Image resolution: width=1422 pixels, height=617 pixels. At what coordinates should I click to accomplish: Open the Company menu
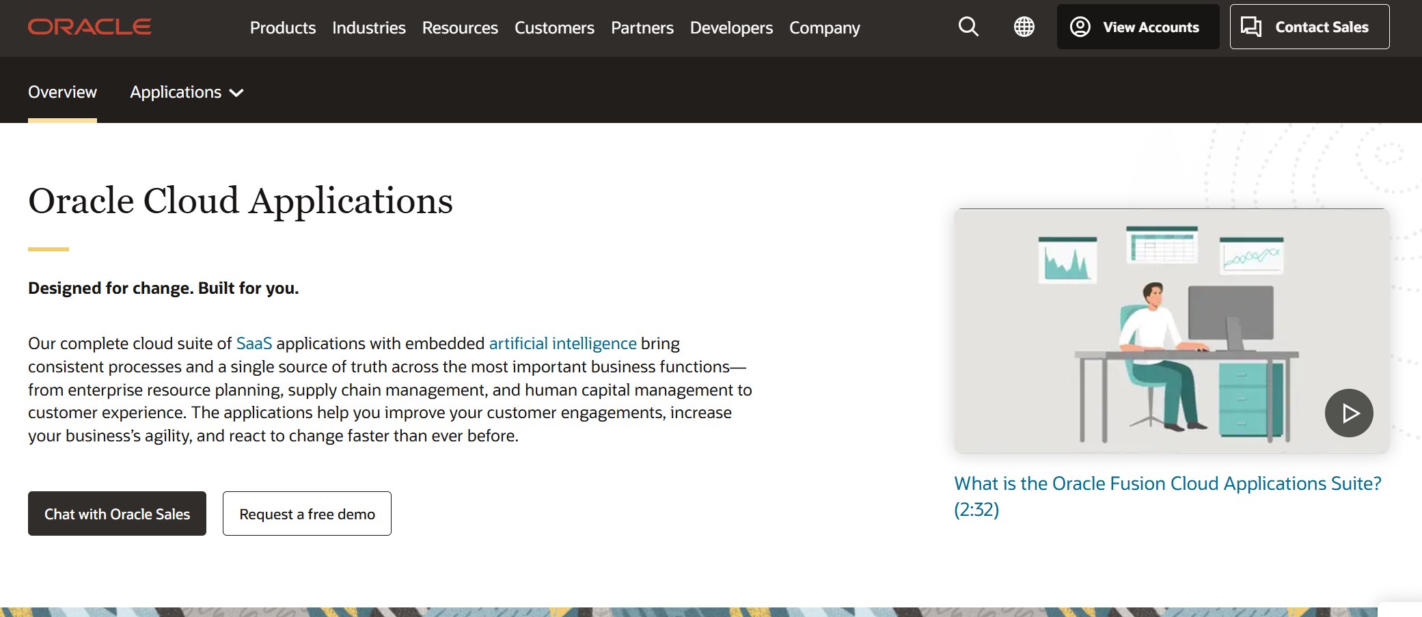[824, 28]
